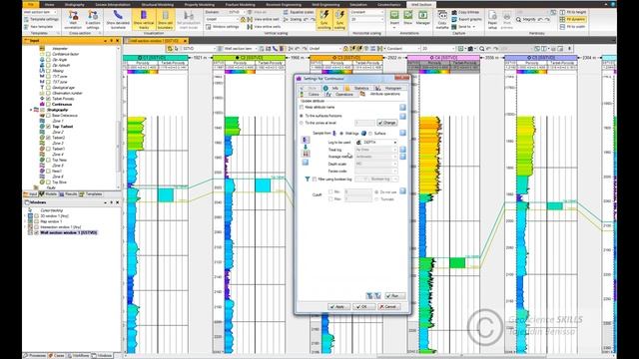Click Window settings in ribbon
The image size is (639, 359).
pos(223,27)
